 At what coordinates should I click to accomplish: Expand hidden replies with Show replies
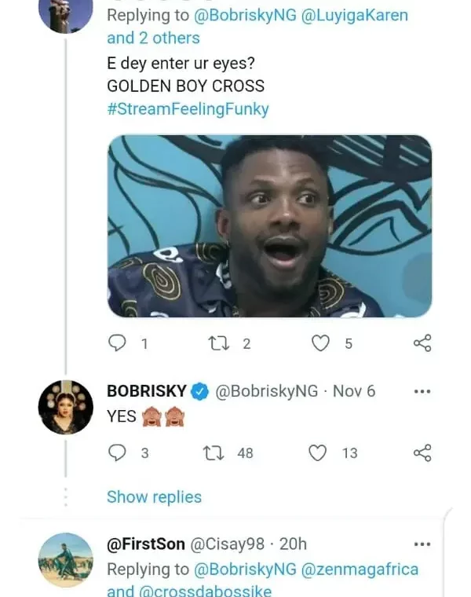coord(154,496)
